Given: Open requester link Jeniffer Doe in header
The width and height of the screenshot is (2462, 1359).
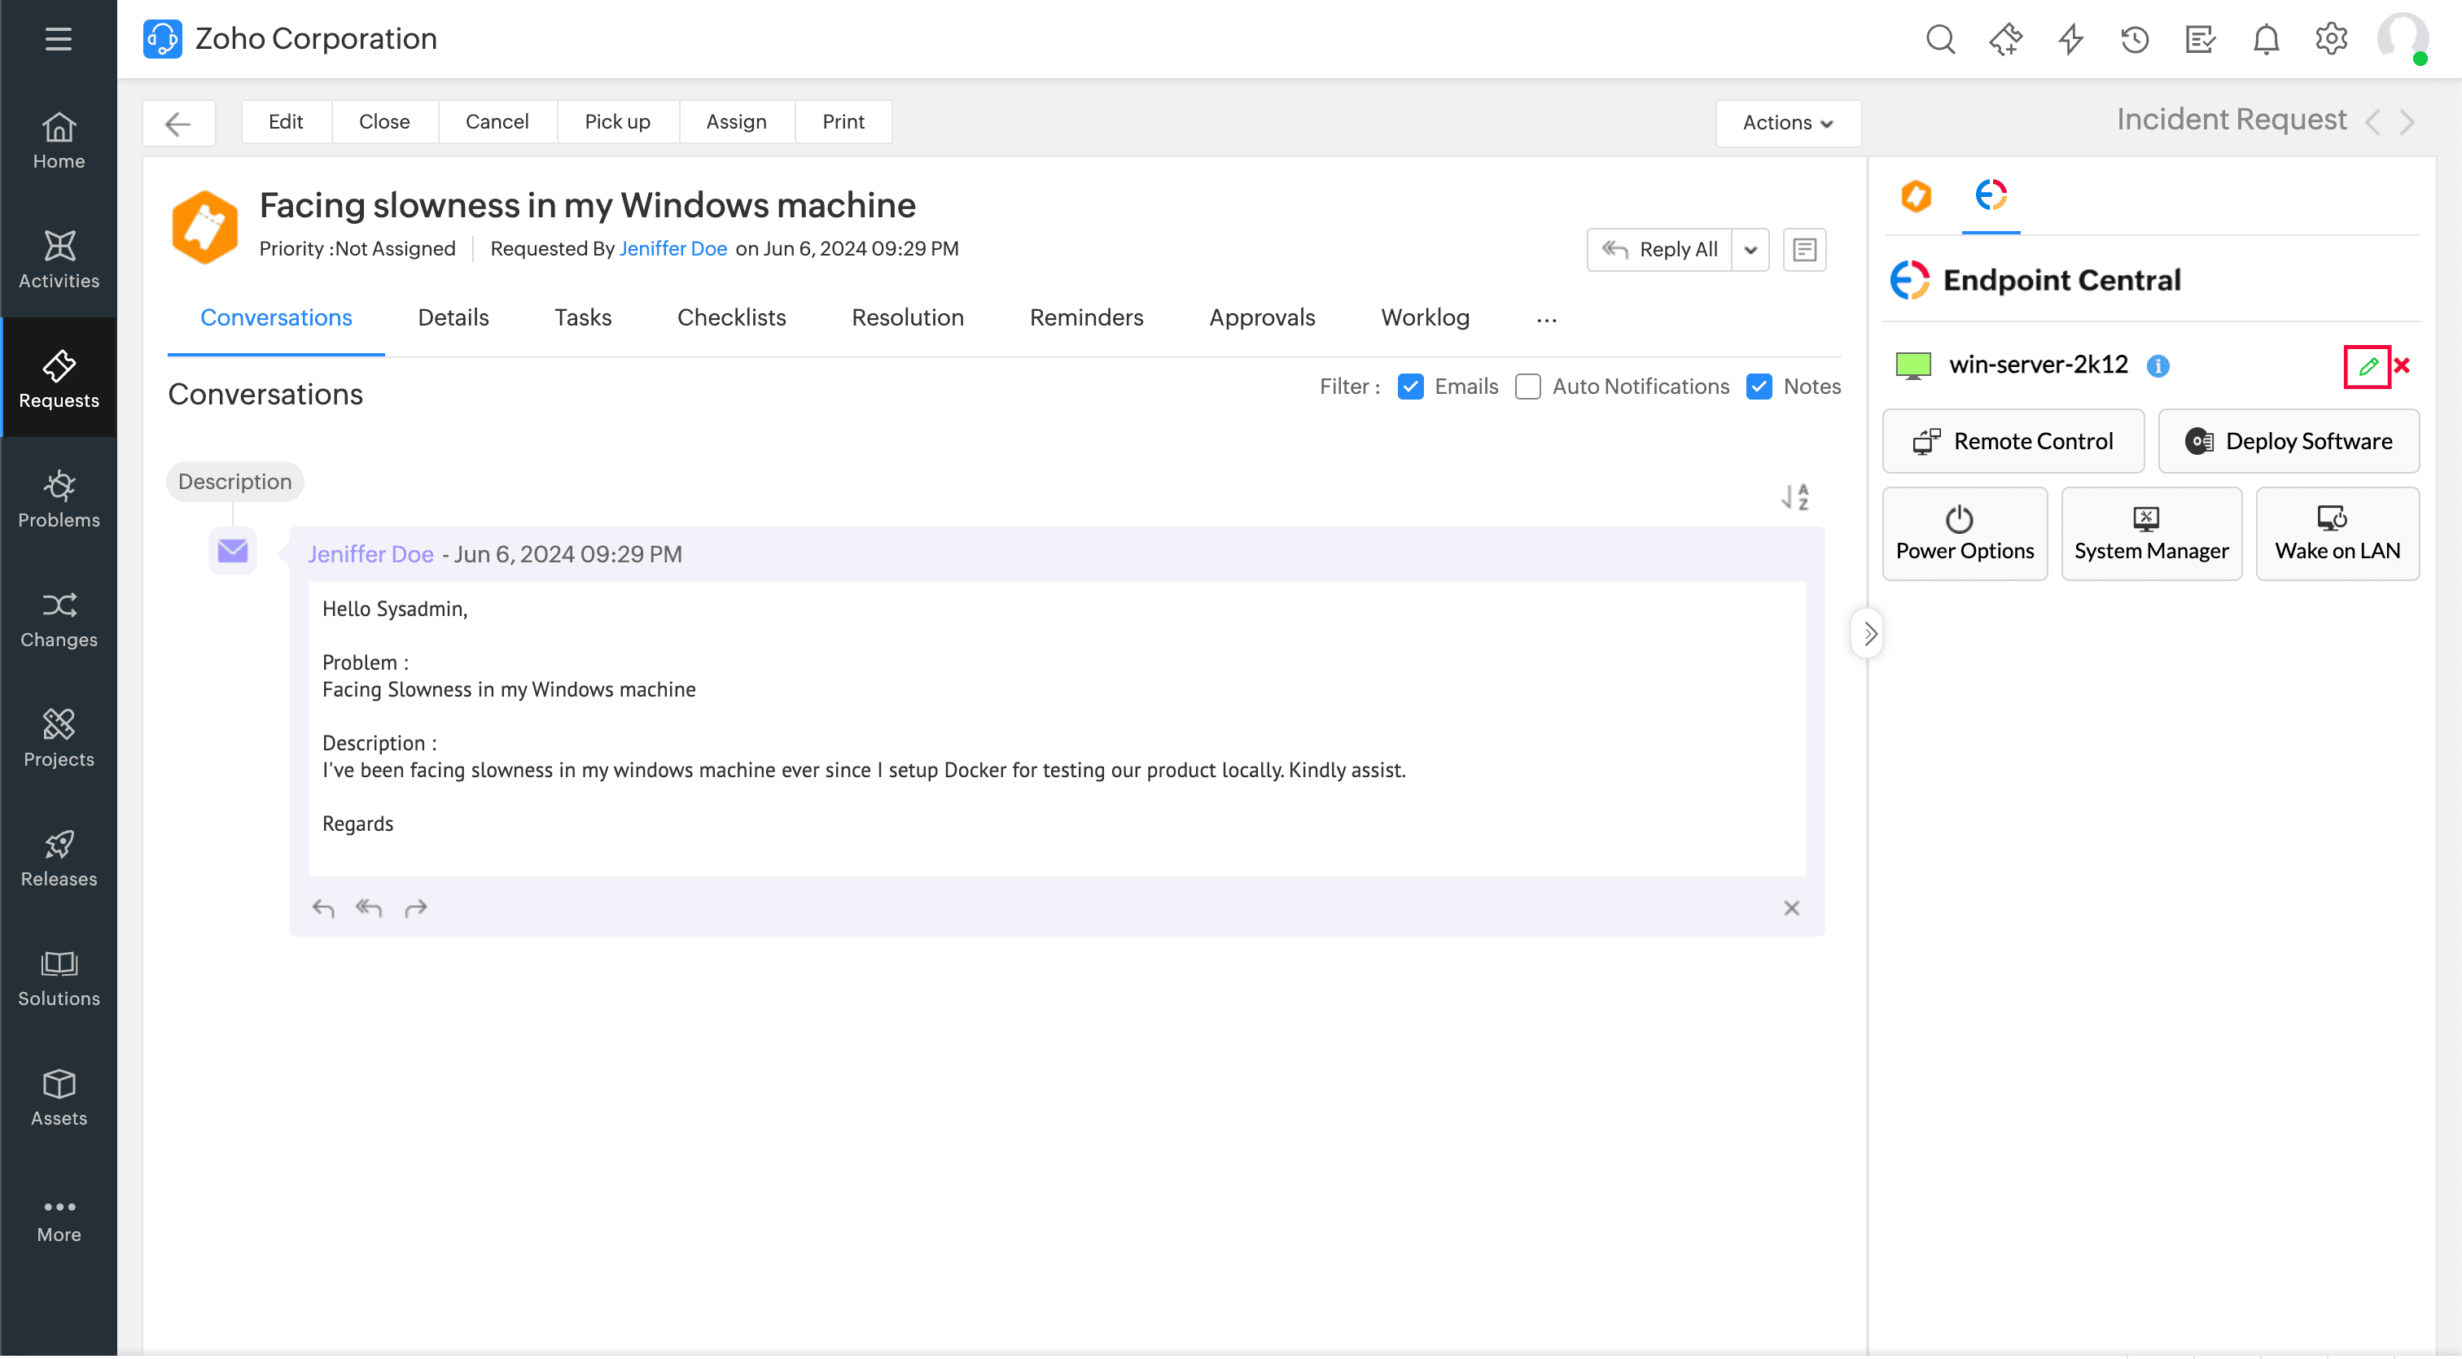Looking at the screenshot, I should (x=672, y=249).
